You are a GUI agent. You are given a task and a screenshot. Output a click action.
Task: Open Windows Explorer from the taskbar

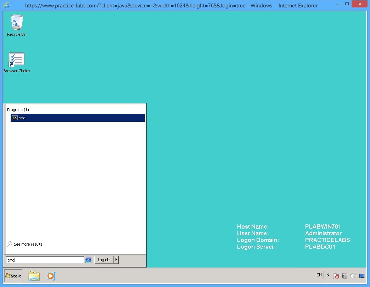[34, 276]
